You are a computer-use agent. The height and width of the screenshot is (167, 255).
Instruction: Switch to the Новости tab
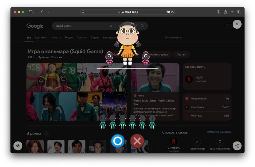(55, 38)
